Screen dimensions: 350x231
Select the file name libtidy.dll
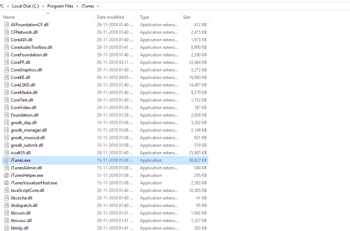pos(20,228)
